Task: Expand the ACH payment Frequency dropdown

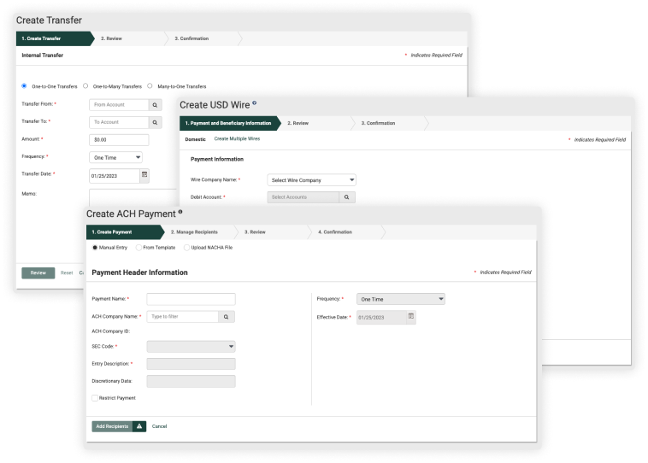Action: [400, 300]
